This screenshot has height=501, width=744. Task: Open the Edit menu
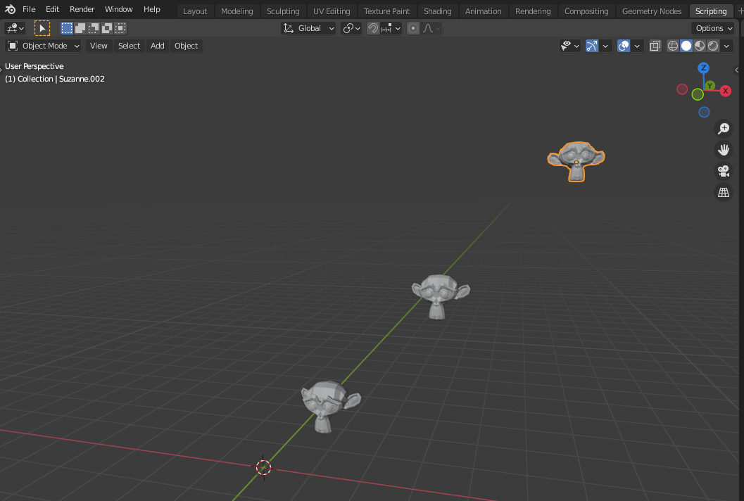click(x=52, y=9)
